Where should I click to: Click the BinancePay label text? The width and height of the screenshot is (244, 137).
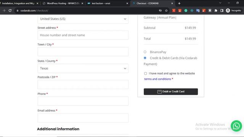tap(158, 52)
